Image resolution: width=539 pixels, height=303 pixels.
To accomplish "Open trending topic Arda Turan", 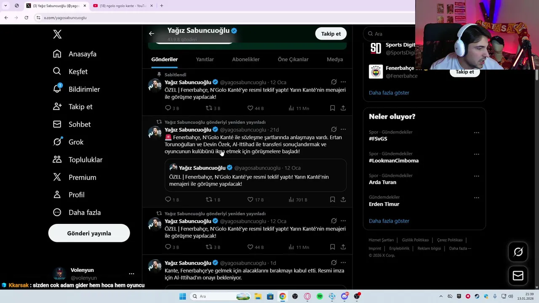I will (x=382, y=182).
